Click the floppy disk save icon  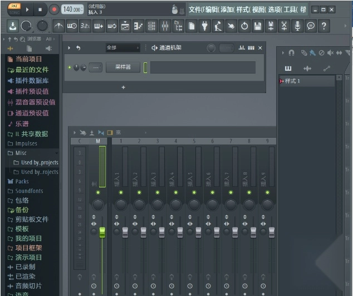click(257, 26)
